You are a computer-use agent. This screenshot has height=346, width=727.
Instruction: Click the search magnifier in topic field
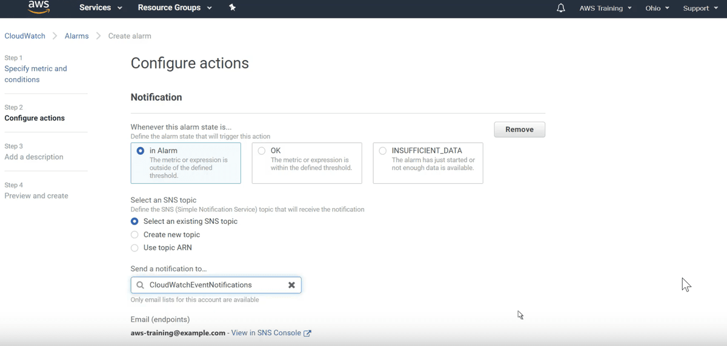pos(140,285)
